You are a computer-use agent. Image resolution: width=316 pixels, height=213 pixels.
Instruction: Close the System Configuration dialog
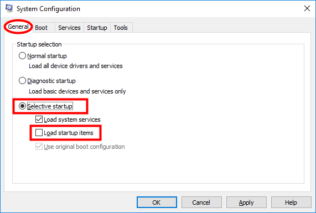coord(307,8)
